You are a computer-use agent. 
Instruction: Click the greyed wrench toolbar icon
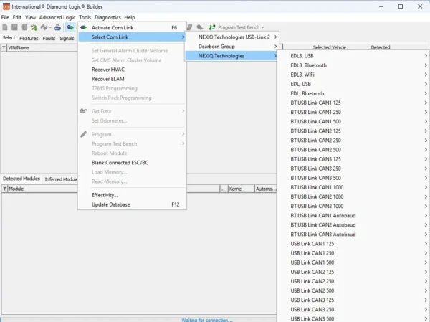(x=200, y=27)
